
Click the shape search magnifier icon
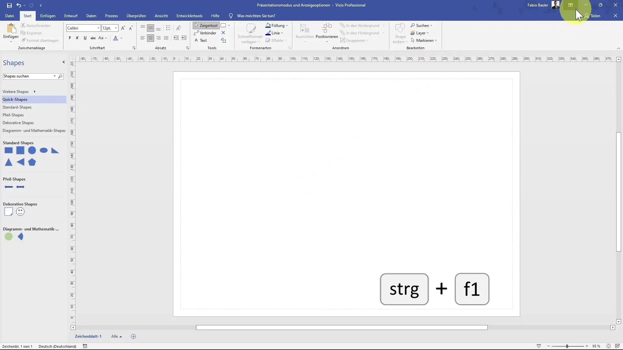[x=60, y=76]
